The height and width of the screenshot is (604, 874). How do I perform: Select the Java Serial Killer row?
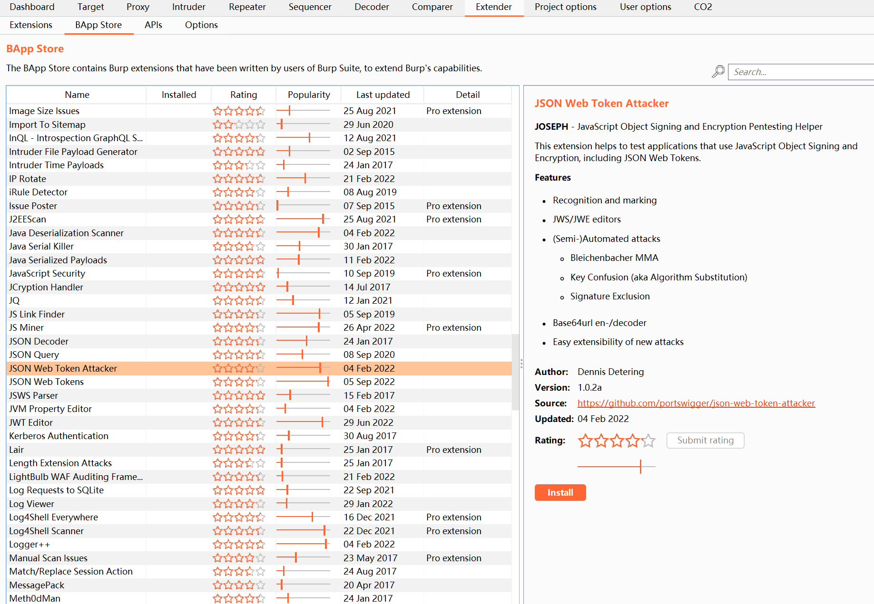point(259,247)
